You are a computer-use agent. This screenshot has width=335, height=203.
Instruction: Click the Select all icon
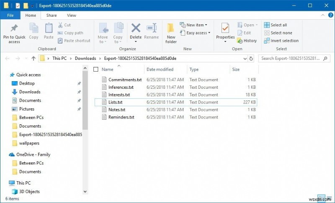click(267, 25)
